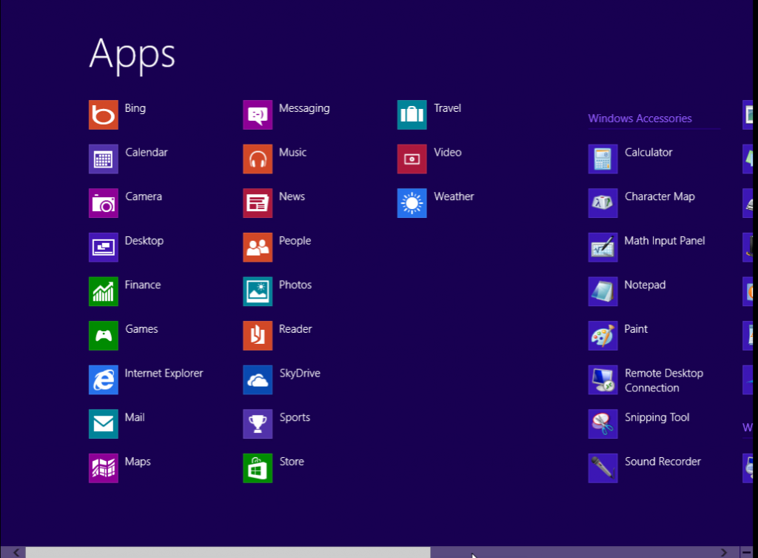The width and height of the screenshot is (758, 558).
Task: Launch the Snipping Tool scissors icon
Action: (603, 424)
